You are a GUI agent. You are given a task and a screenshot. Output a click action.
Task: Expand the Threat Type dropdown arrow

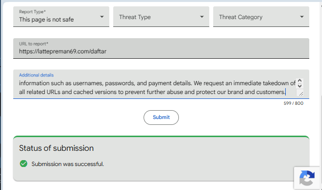pyautogui.click(x=202, y=17)
